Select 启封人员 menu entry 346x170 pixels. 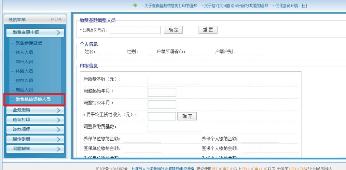point(24,90)
